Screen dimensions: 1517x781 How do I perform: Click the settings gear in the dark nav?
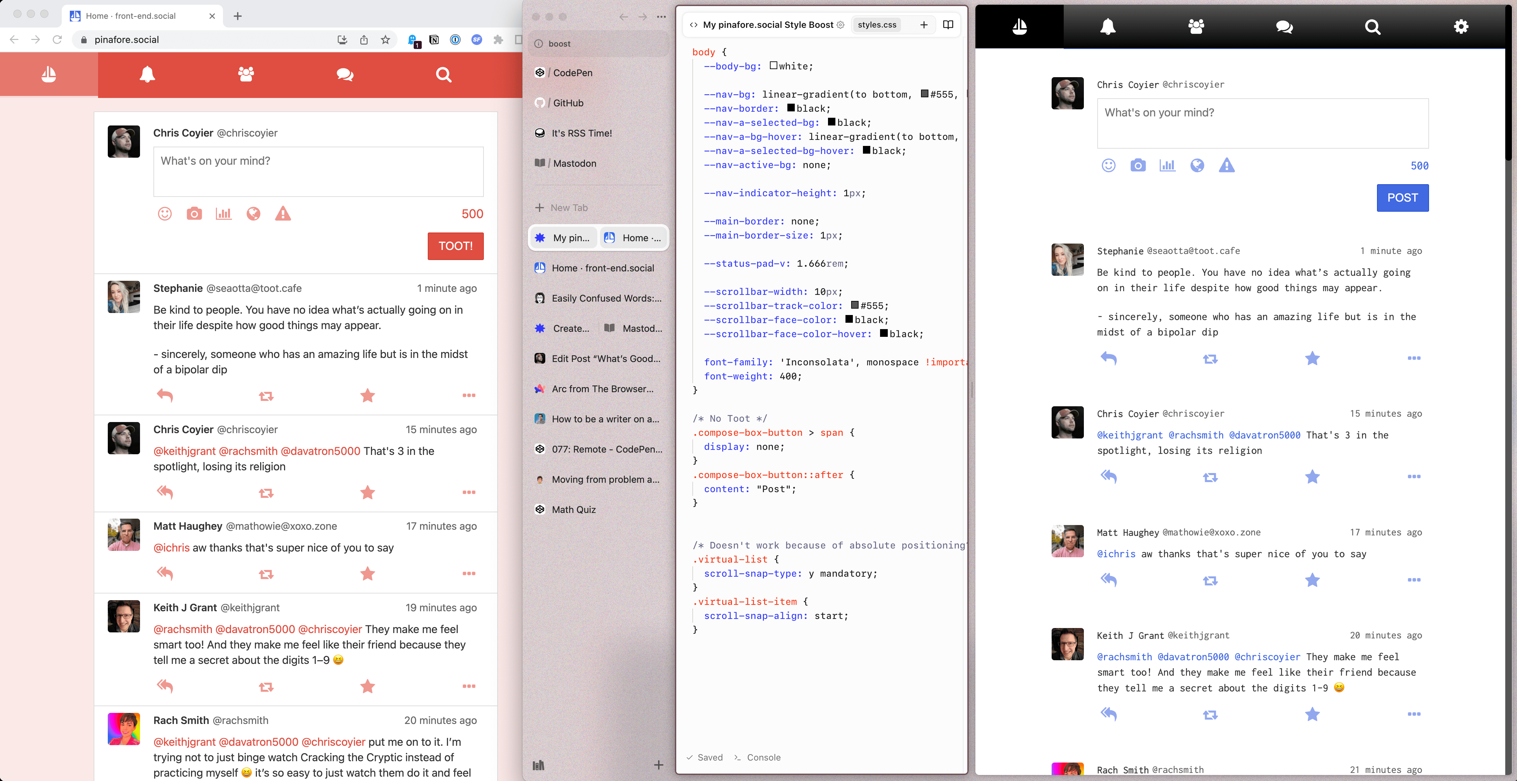click(1461, 27)
